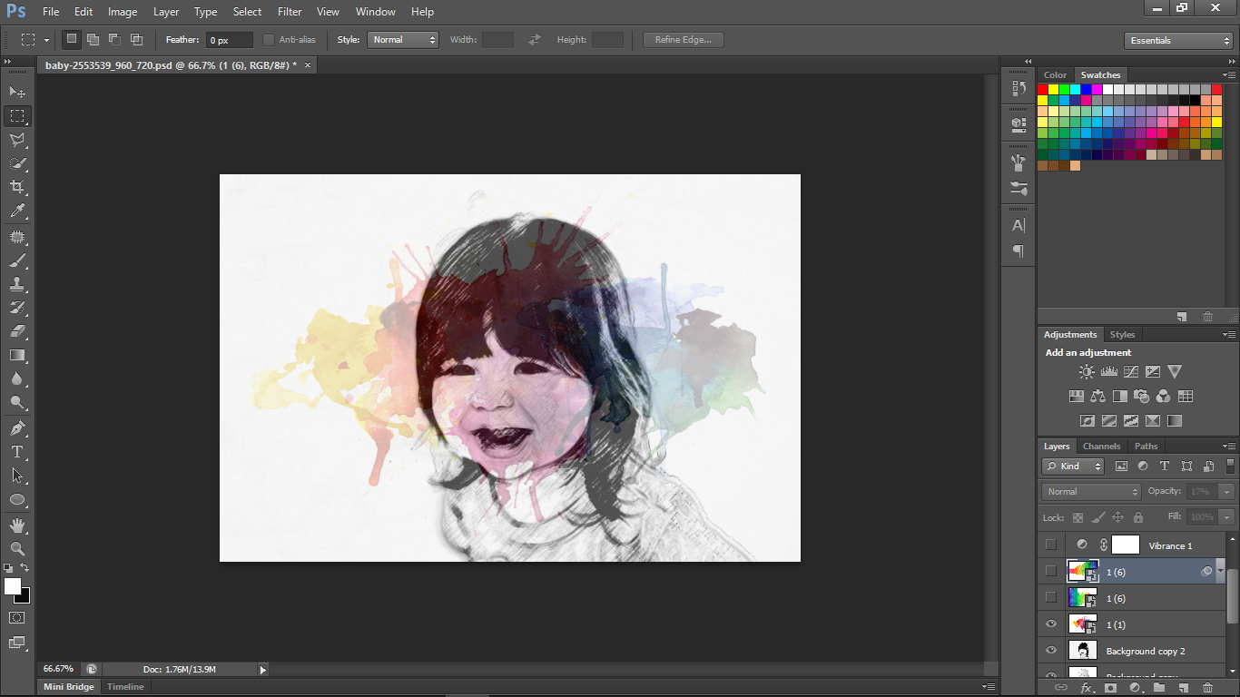Open the layer blend mode dropdown
This screenshot has height=697, width=1240.
(x=1091, y=491)
